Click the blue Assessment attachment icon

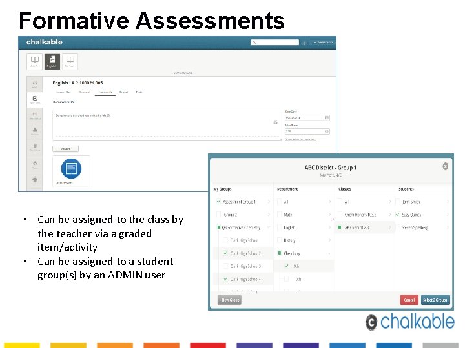71,169
